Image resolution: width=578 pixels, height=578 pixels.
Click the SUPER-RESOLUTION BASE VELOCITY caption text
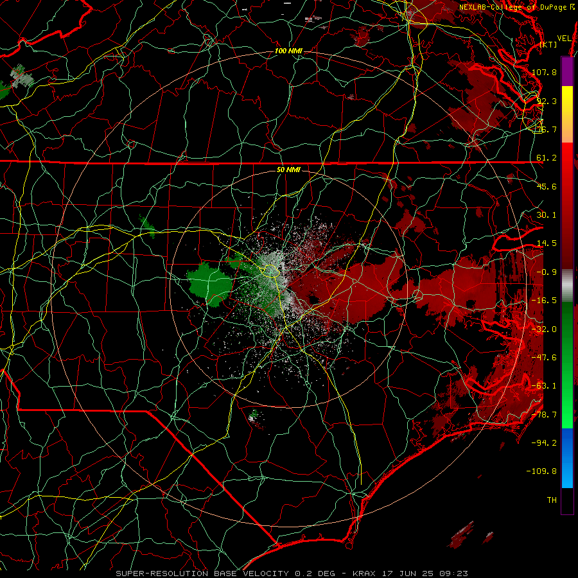click(202, 574)
